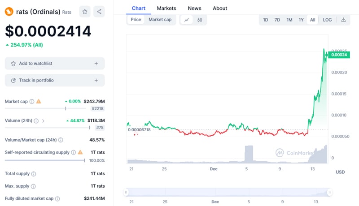Click the USD currency label

click(340, 172)
